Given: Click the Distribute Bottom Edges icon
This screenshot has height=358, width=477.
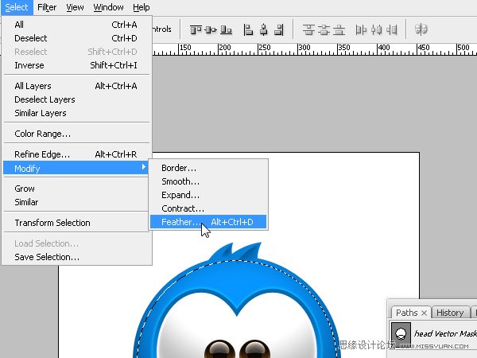Looking at the screenshot, I should [339, 29].
